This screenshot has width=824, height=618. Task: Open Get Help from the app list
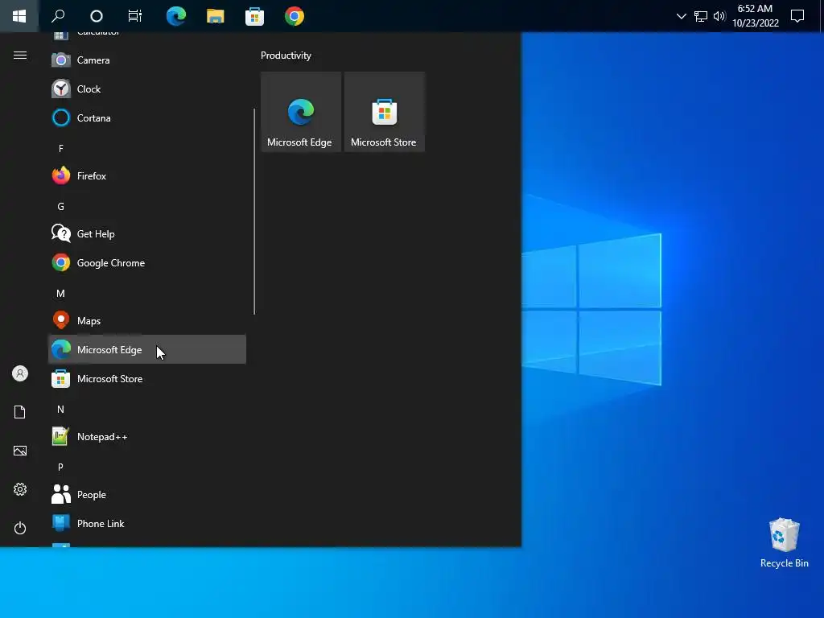(147, 234)
